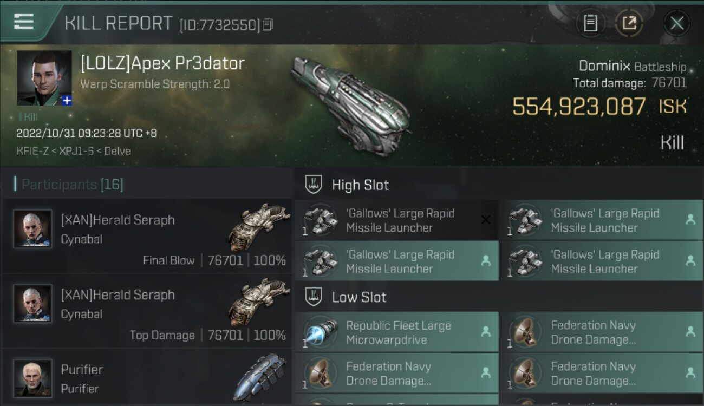Click the Dominix Battleship label
Image resolution: width=704 pixels, height=406 pixels.
tap(632, 67)
